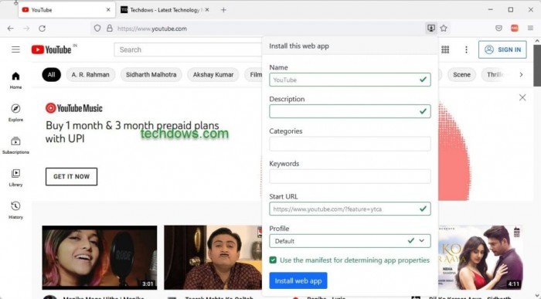Select the A. R. Rahman chip

pos(90,74)
